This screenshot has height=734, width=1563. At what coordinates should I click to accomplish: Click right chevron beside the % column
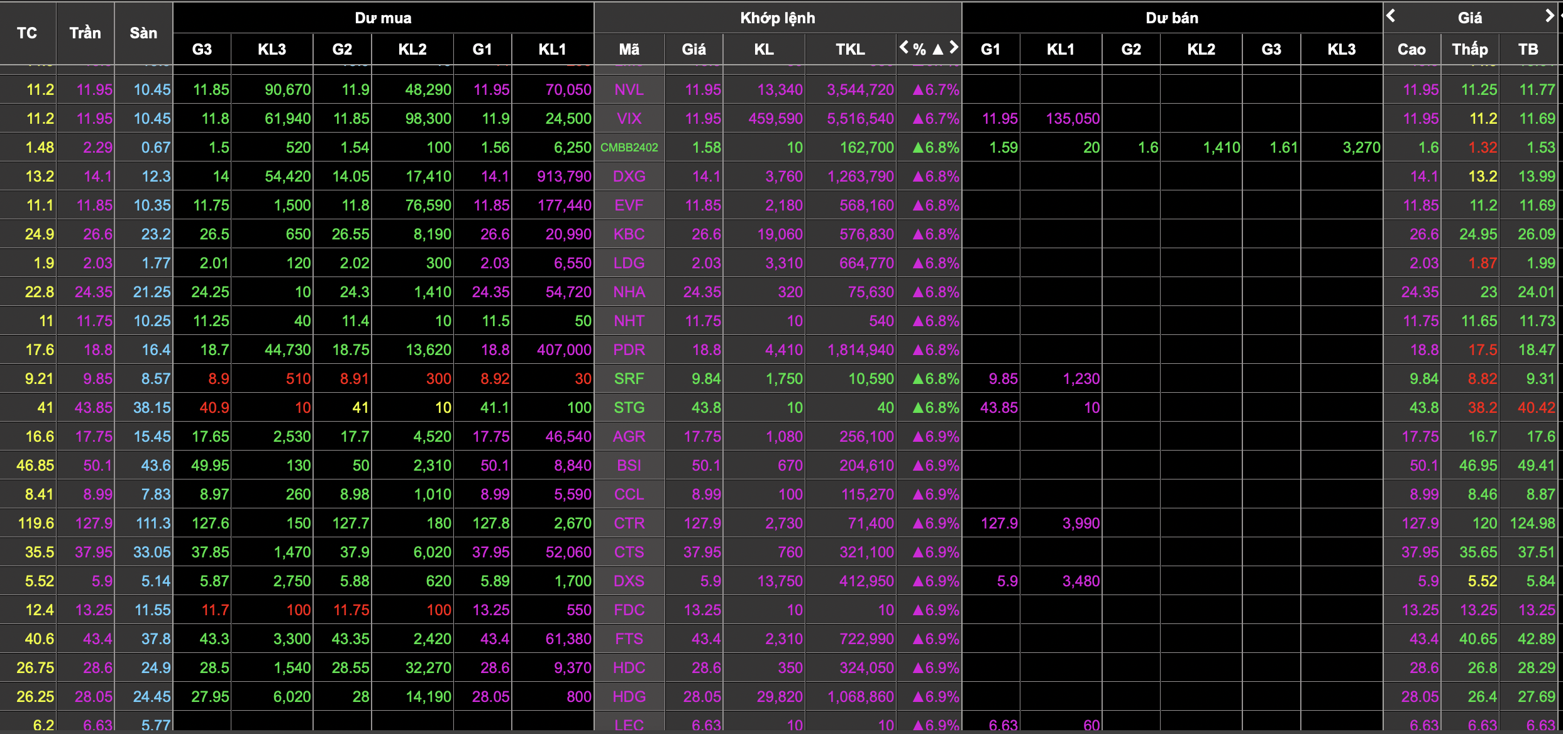pyautogui.click(x=954, y=47)
